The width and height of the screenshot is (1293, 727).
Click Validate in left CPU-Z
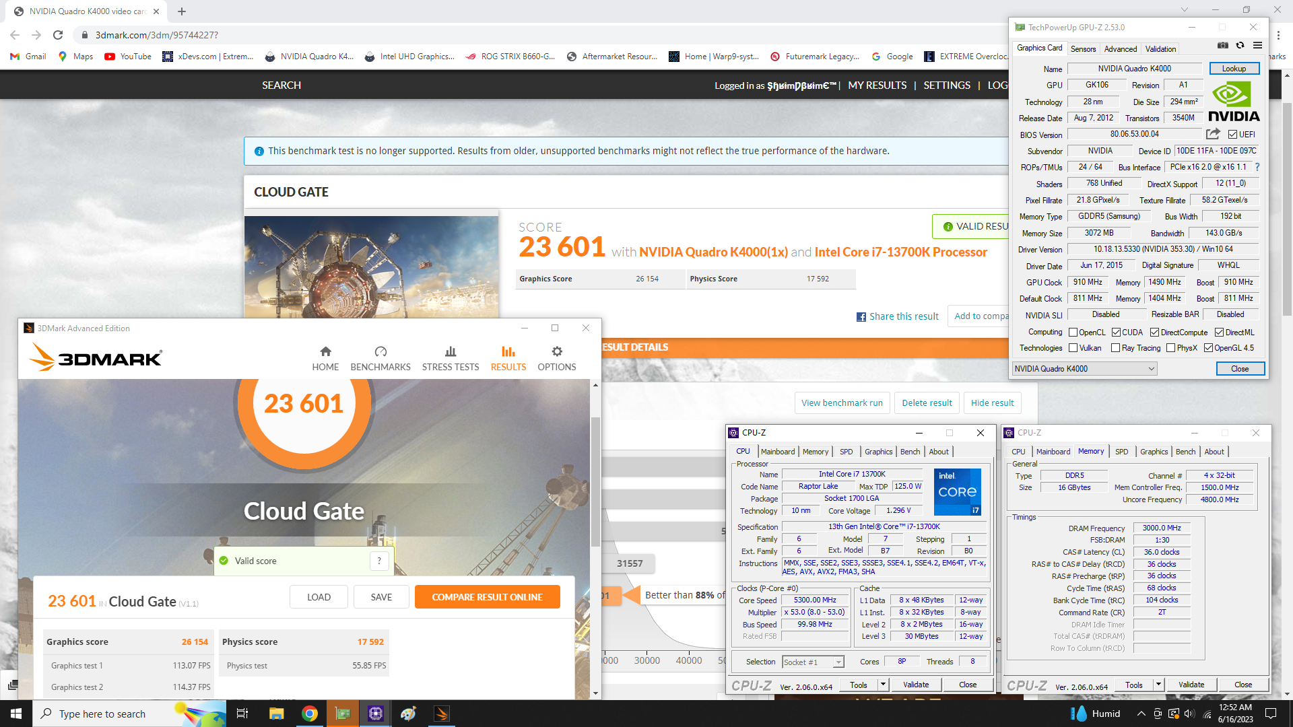pyautogui.click(x=916, y=685)
